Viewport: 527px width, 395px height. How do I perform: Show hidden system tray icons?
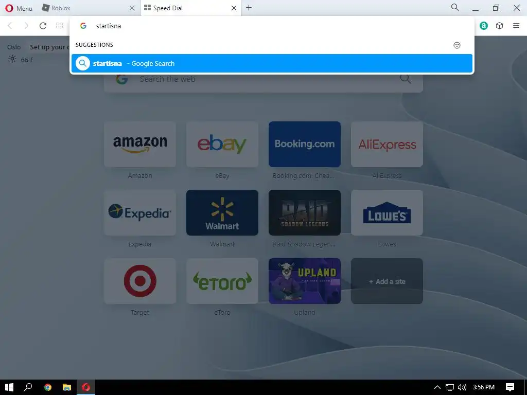pyautogui.click(x=437, y=387)
